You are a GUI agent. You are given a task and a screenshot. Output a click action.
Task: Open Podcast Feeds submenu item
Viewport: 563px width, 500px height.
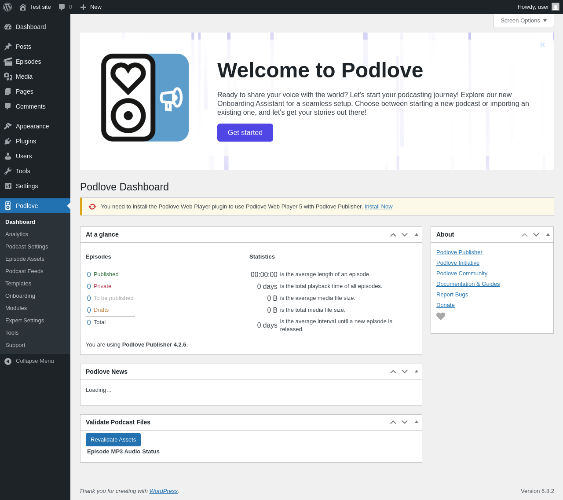click(x=24, y=271)
